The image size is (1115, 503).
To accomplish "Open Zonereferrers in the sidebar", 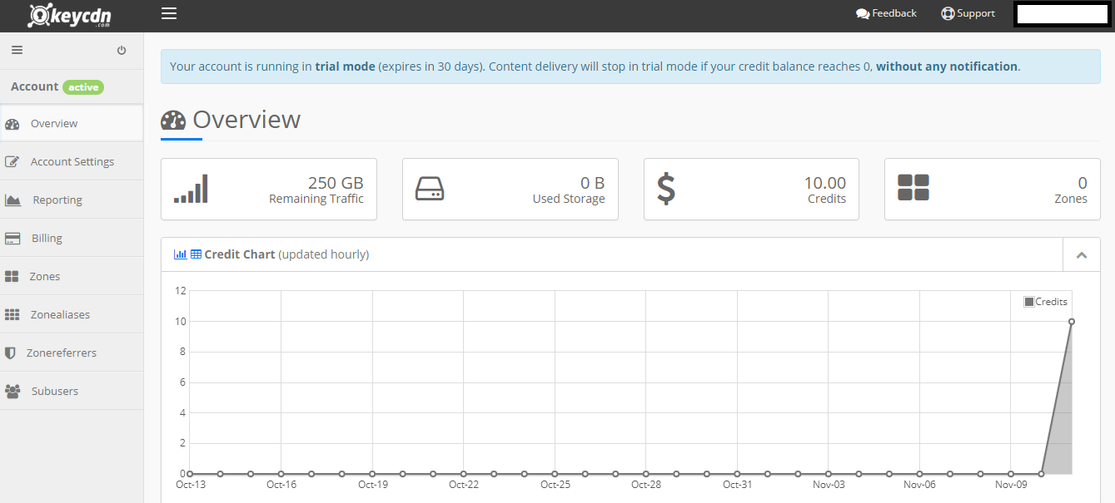I will [x=72, y=353].
